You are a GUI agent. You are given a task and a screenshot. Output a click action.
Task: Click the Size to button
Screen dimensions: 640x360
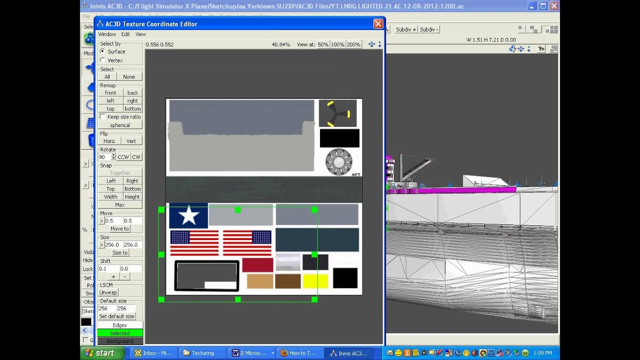[x=120, y=253]
